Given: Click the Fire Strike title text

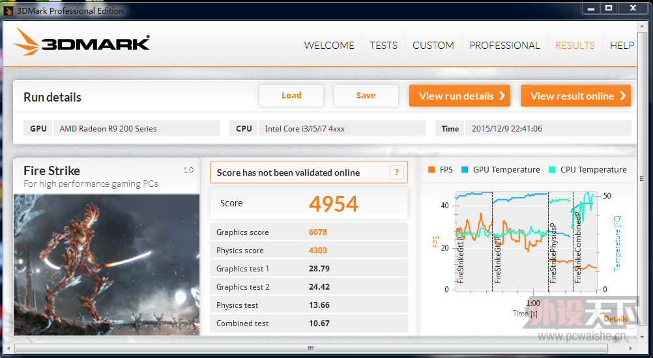Looking at the screenshot, I should click(51, 171).
